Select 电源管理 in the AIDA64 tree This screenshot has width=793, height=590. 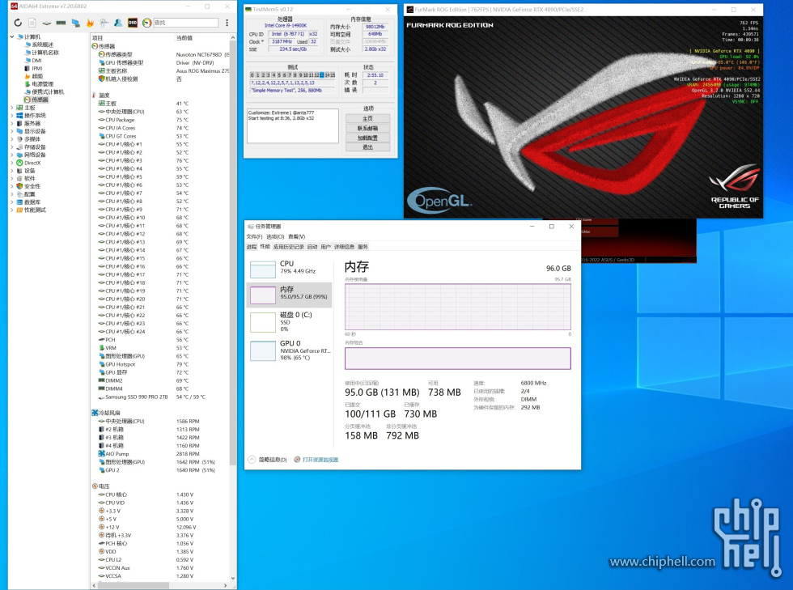pos(42,84)
